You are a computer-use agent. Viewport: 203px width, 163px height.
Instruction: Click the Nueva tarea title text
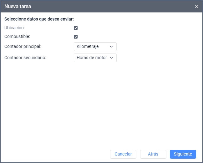(x=18, y=7)
